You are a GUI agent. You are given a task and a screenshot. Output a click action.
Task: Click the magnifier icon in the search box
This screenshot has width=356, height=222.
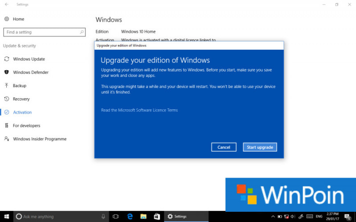click(82, 32)
